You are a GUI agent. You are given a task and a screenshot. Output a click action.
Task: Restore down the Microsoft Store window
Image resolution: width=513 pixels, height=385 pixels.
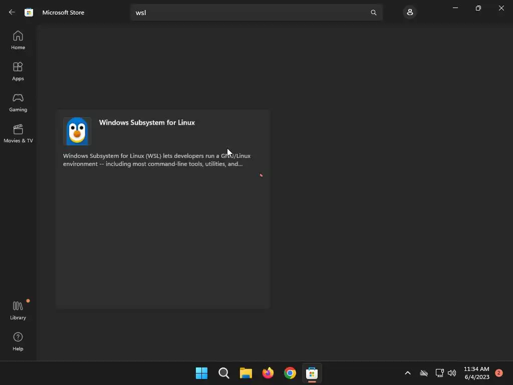[478, 8]
